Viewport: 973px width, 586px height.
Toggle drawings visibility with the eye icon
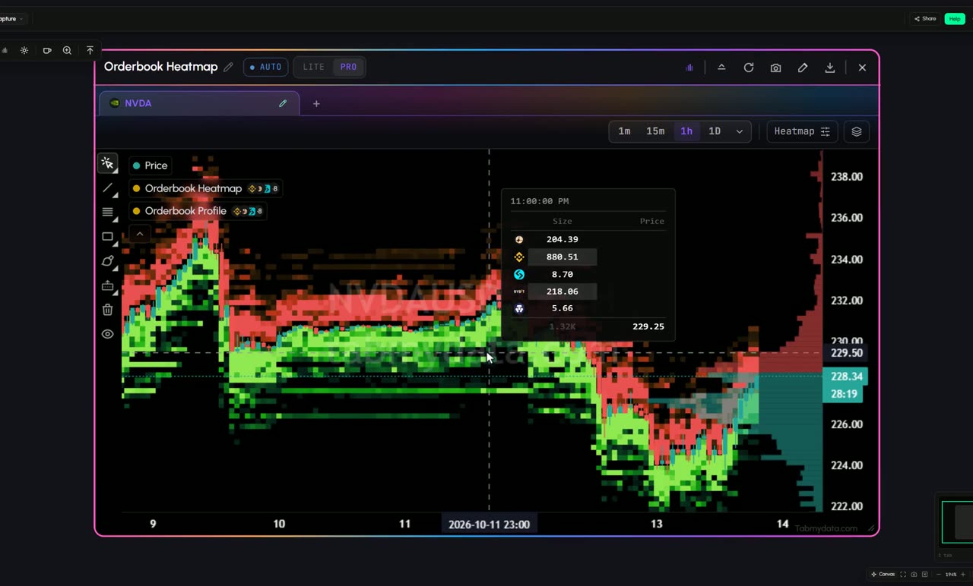click(x=107, y=334)
